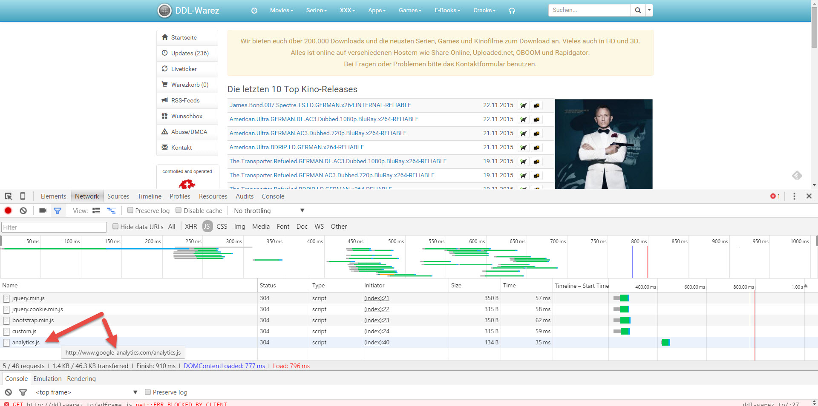Open the Games dropdown menu
The height and width of the screenshot is (406, 818).
pyautogui.click(x=410, y=10)
